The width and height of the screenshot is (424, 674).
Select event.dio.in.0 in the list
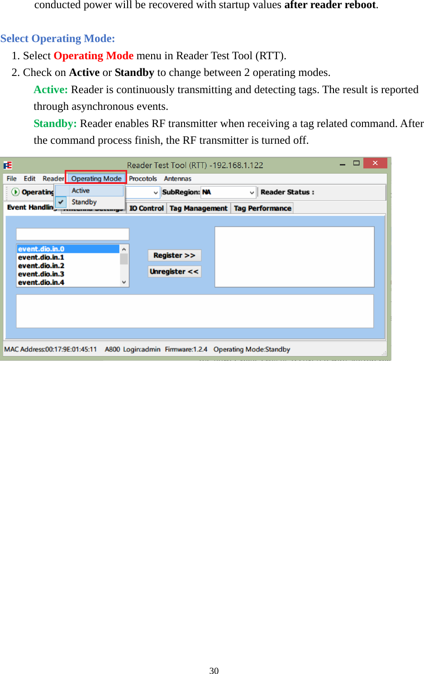tap(68, 249)
